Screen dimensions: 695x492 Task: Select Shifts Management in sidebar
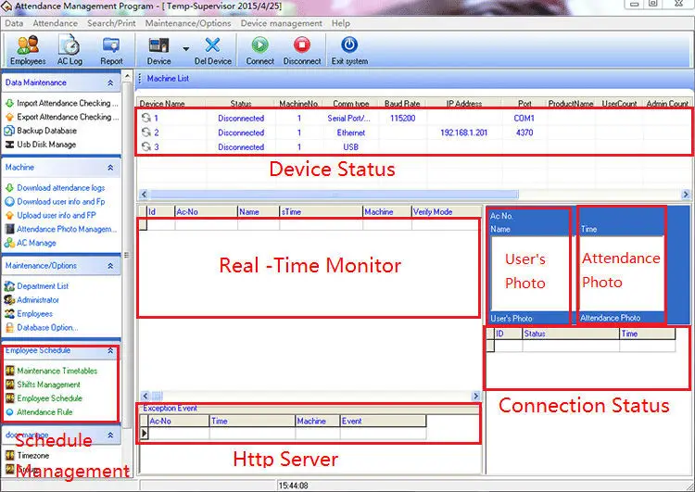point(48,385)
